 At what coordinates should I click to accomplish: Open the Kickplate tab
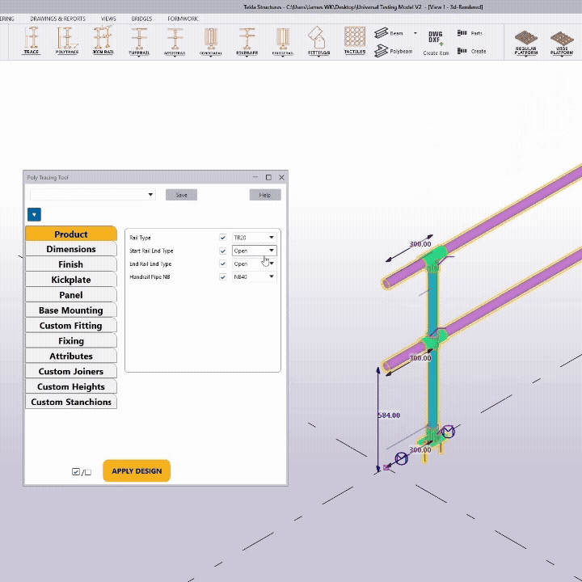pos(71,280)
